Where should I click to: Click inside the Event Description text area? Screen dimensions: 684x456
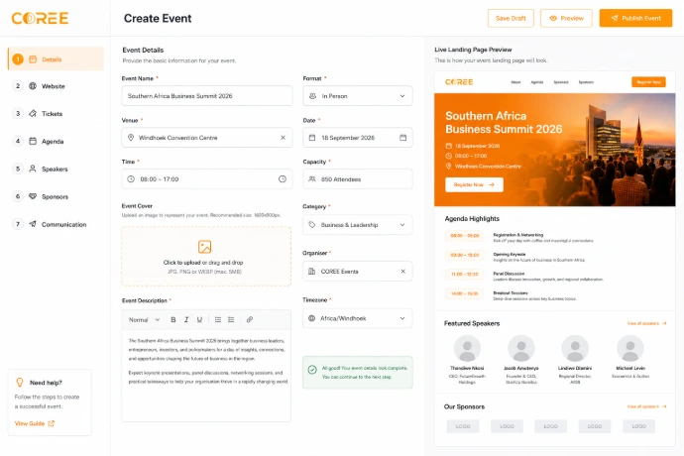point(206,376)
